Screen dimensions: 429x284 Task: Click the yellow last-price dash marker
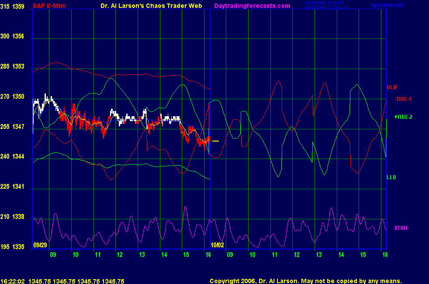pyautogui.click(x=215, y=141)
